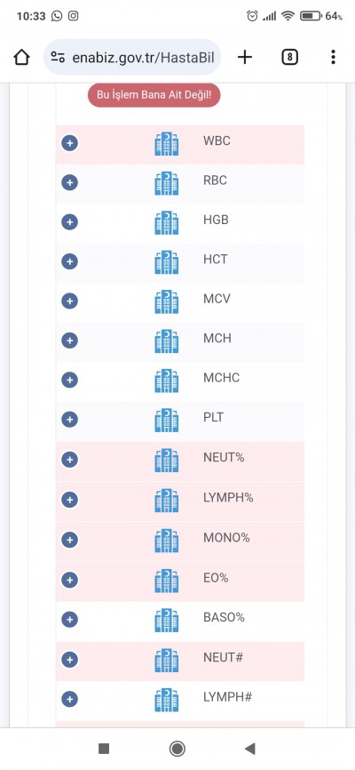355x770 pixels.
Task: Click the EO% test name label
Action: (x=216, y=578)
